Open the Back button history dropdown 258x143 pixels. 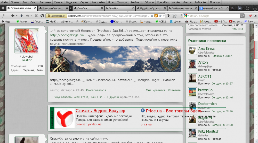(17, 16)
